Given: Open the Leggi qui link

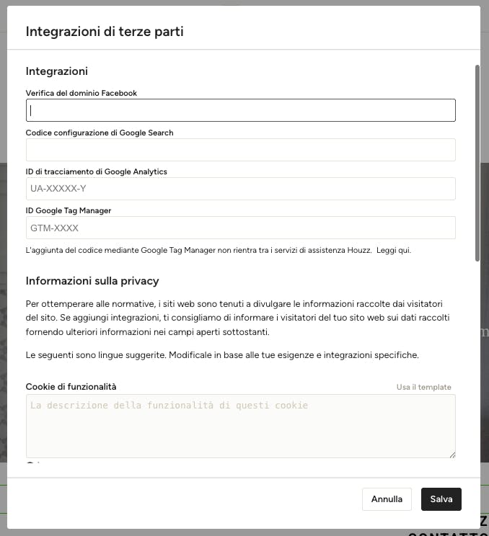Looking at the screenshot, I should (394, 250).
